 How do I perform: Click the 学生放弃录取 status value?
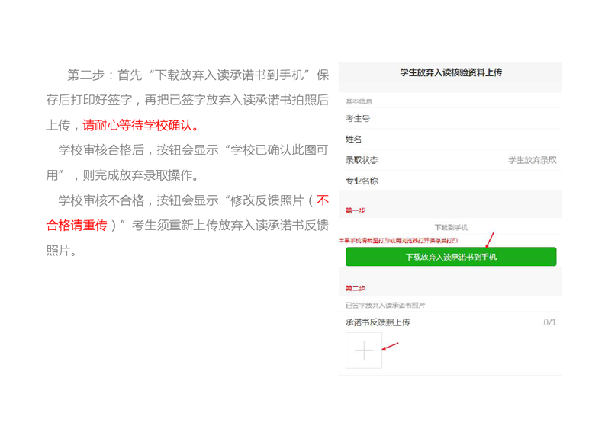[x=532, y=160]
